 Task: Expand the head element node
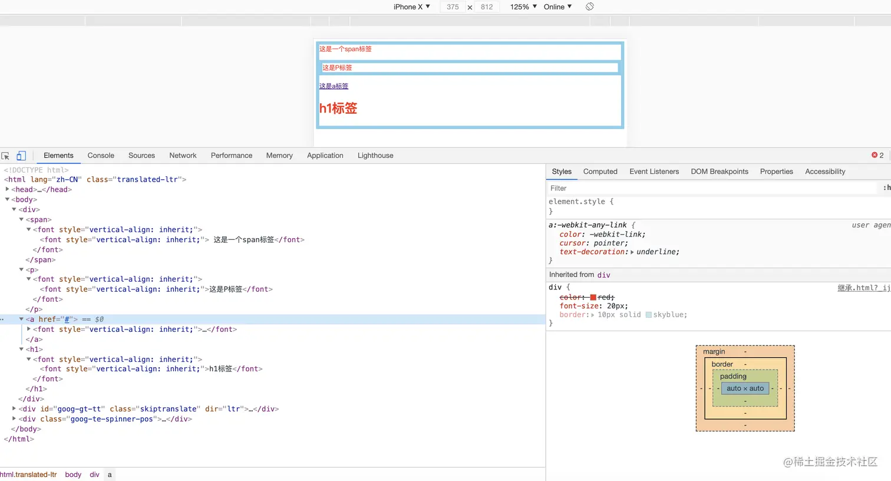[7, 189]
